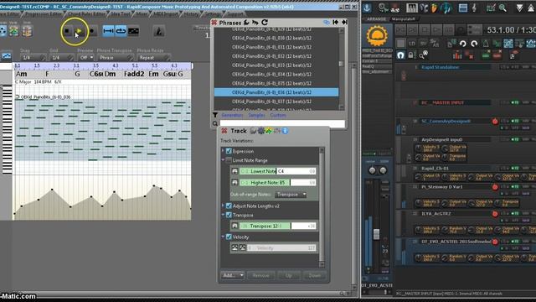Click the Down button in Track panel
This screenshot has height=302, width=536.
[x=315, y=275]
